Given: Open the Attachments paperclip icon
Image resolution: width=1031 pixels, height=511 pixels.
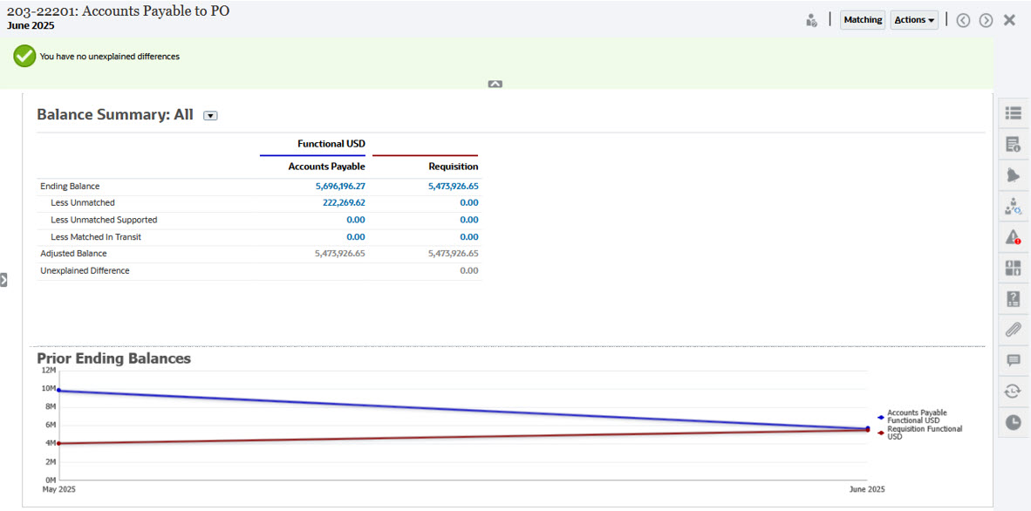Looking at the screenshot, I should 1014,330.
